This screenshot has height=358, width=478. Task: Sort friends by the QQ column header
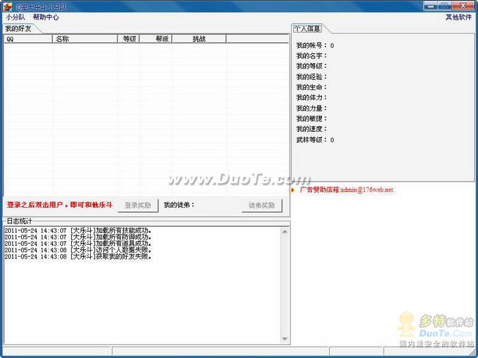click(27, 39)
